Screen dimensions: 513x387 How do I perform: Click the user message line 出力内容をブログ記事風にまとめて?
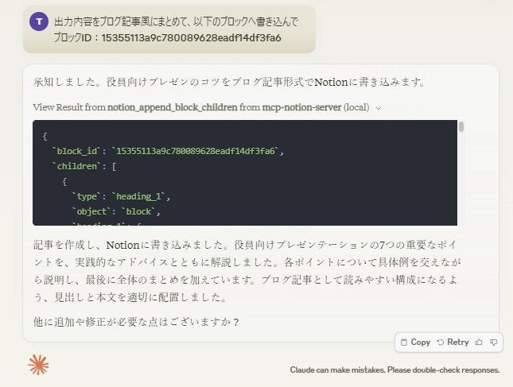[x=176, y=22]
